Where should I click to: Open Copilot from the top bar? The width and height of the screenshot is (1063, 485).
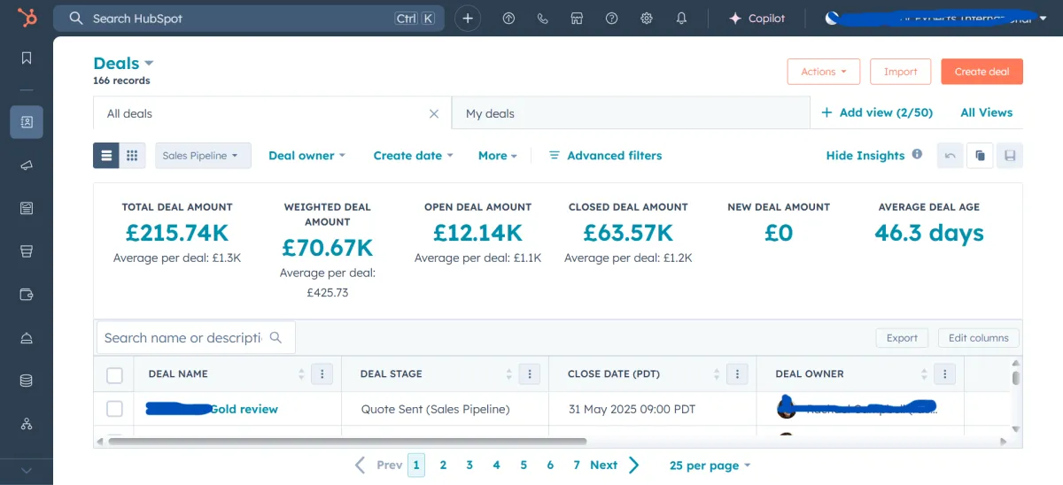757,18
